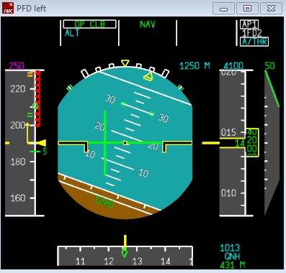Screen dimensions: 286x273
Task: Click the A/THR autothrust status box
Action: (x=254, y=42)
